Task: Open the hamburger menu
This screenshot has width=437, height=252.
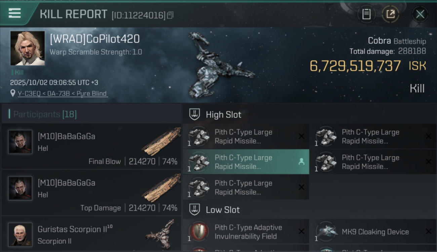Action: (15, 13)
